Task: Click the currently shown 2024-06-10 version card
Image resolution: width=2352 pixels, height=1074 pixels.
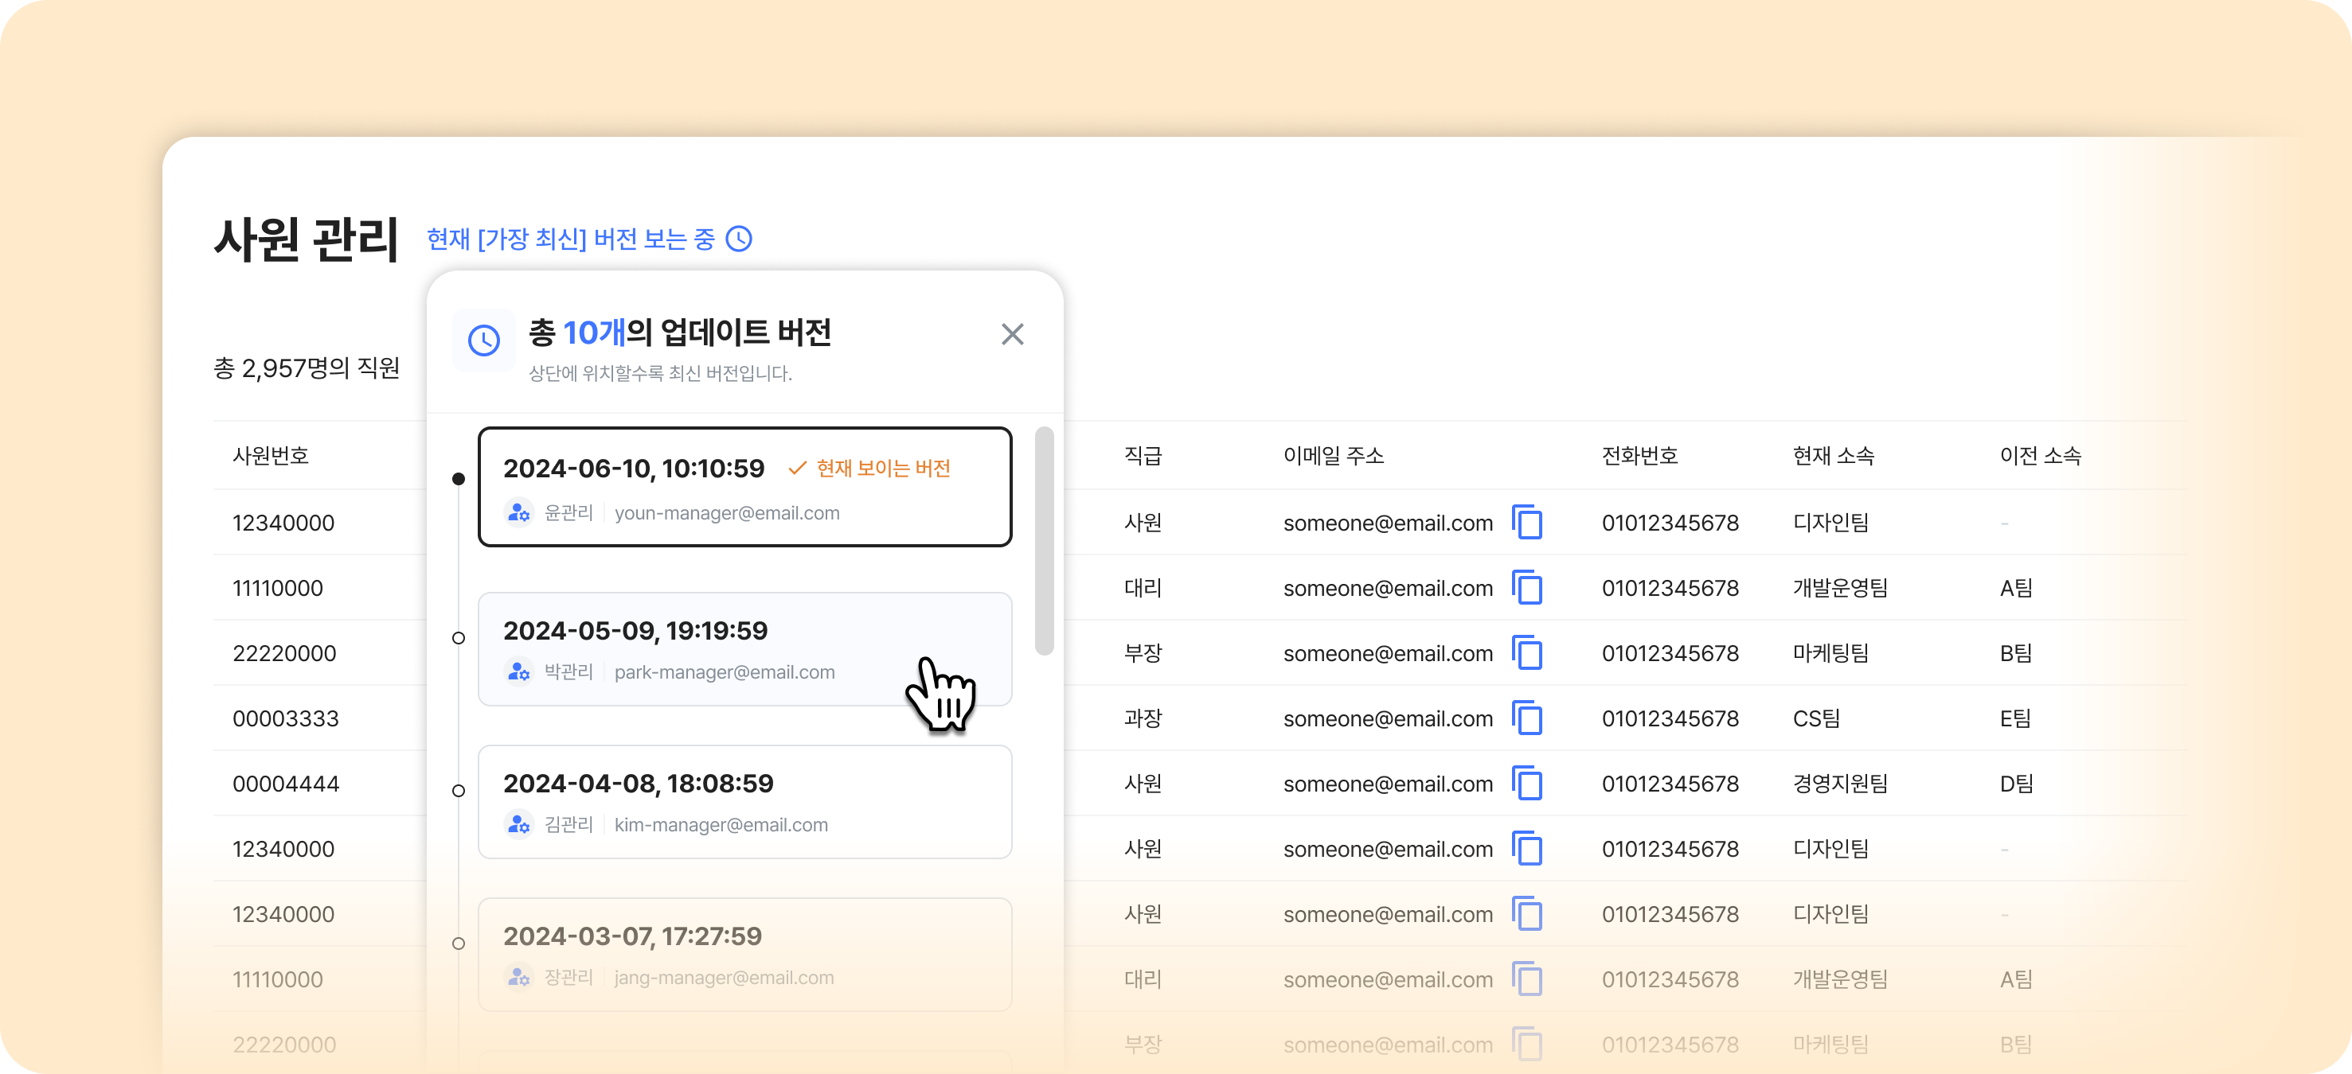Action: (744, 486)
